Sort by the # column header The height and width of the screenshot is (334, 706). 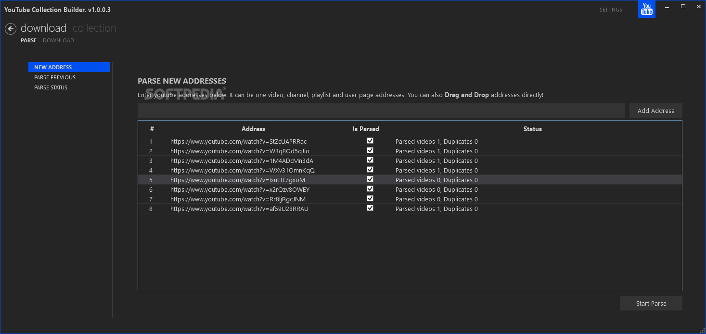pos(152,129)
